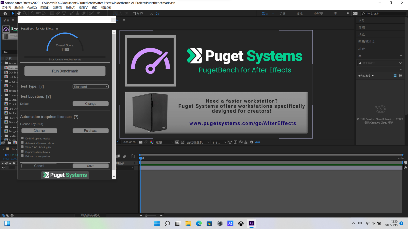Click the Home icon in the toolbar

click(x=5, y=13)
